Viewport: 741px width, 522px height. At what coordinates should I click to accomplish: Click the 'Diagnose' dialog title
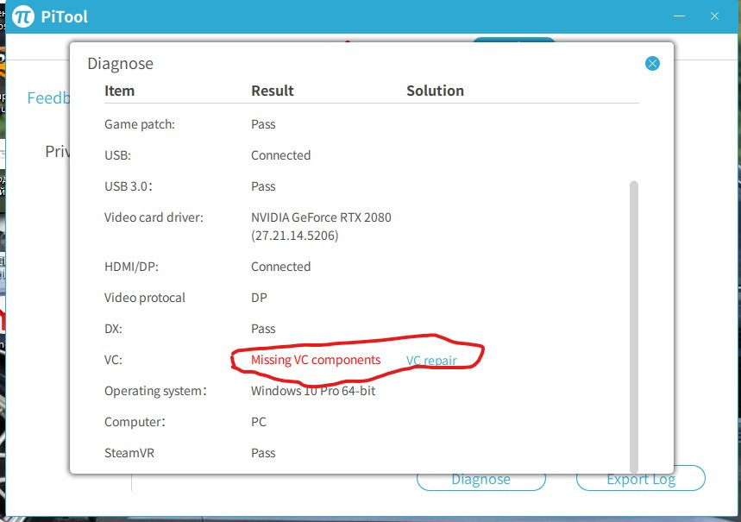coord(120,63)
